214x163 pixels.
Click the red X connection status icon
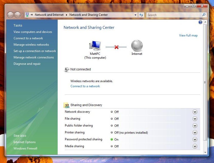click(x=116, y=47)
